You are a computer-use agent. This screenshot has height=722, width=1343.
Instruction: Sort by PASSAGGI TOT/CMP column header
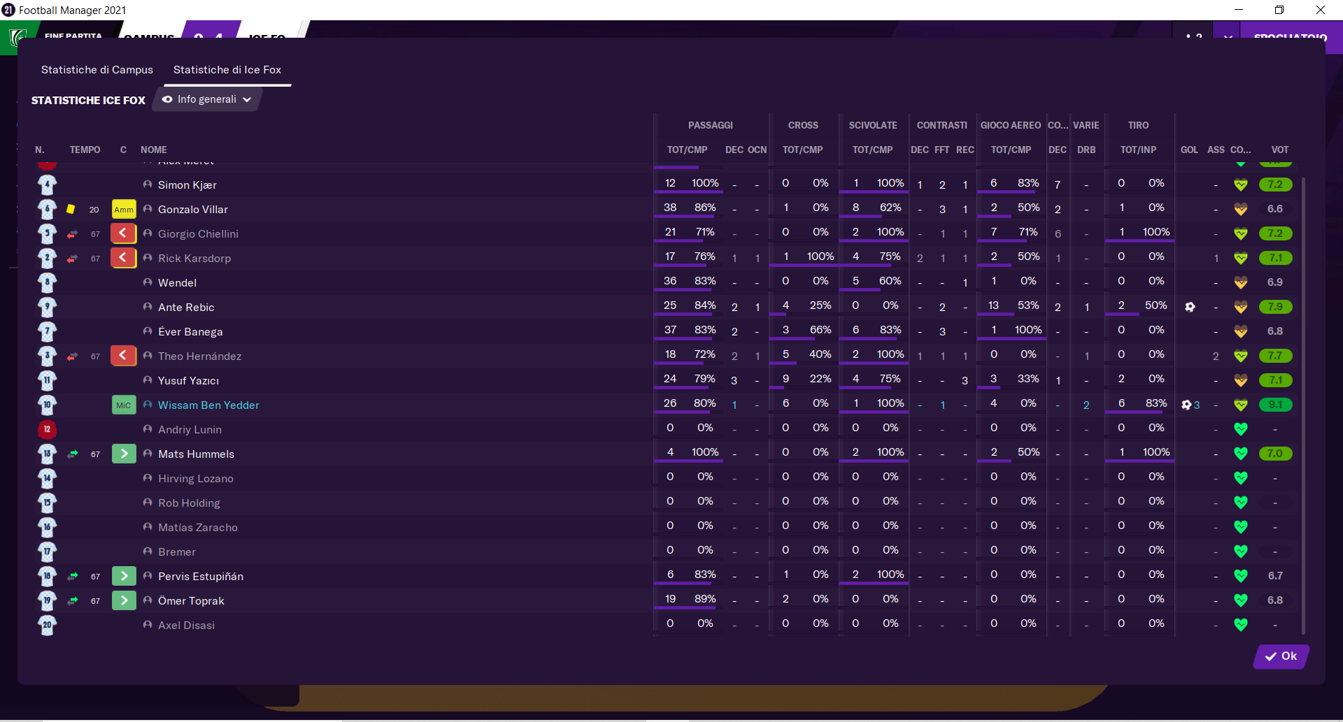[687, 150]
